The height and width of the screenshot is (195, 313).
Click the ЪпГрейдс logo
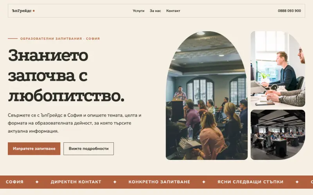(x=23, y=11)
